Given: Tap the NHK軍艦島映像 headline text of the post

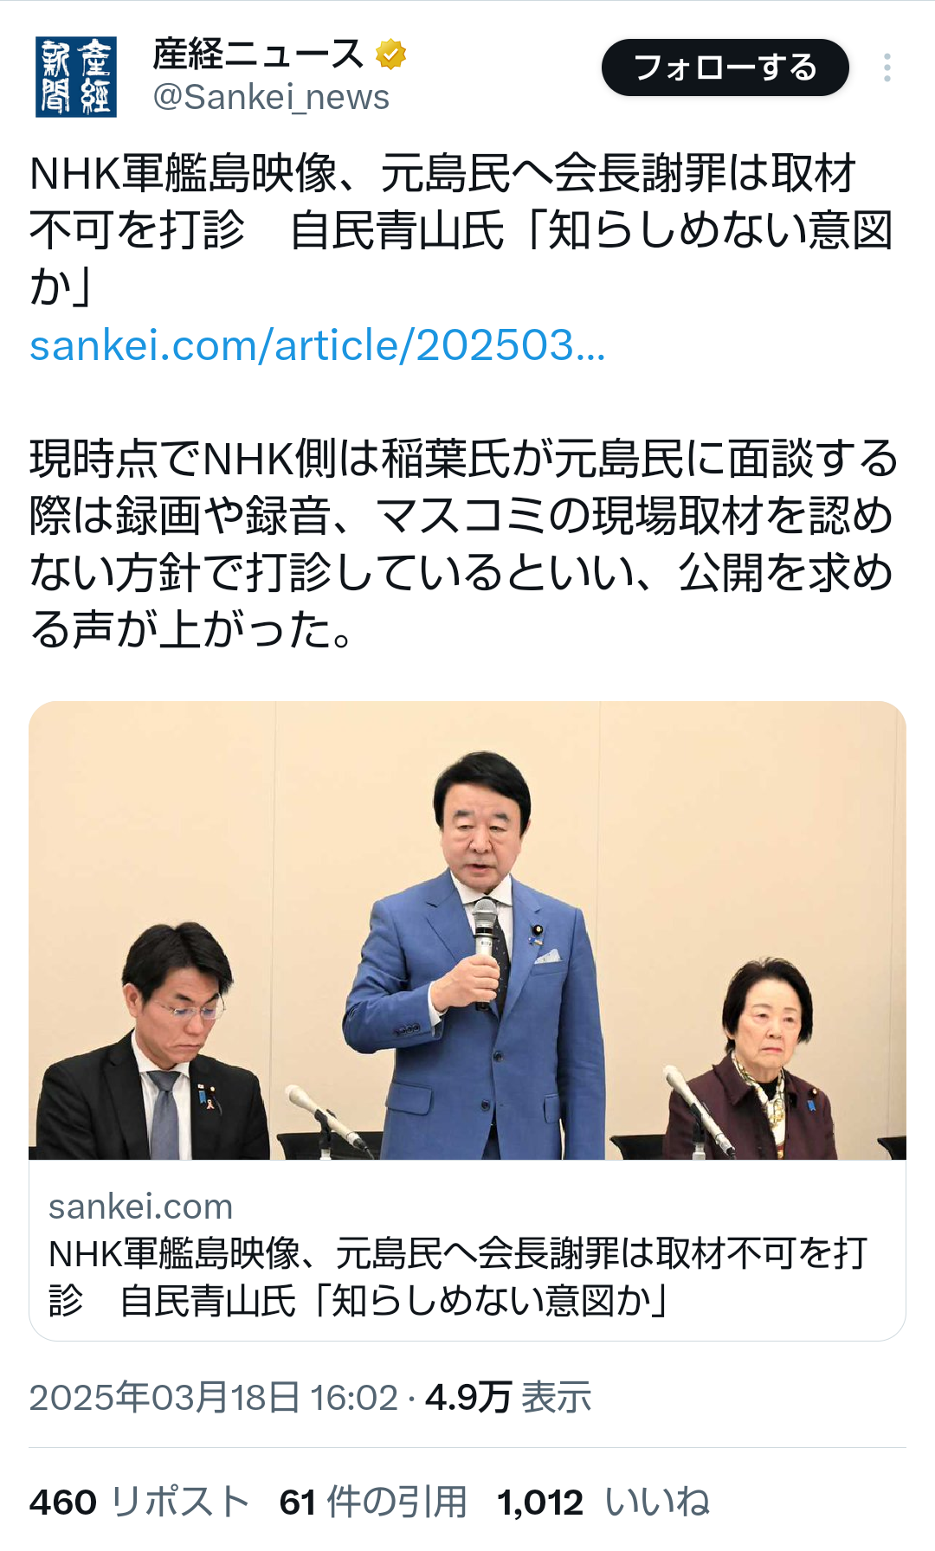Looking at the screenshot, I should tap(461, 230).
